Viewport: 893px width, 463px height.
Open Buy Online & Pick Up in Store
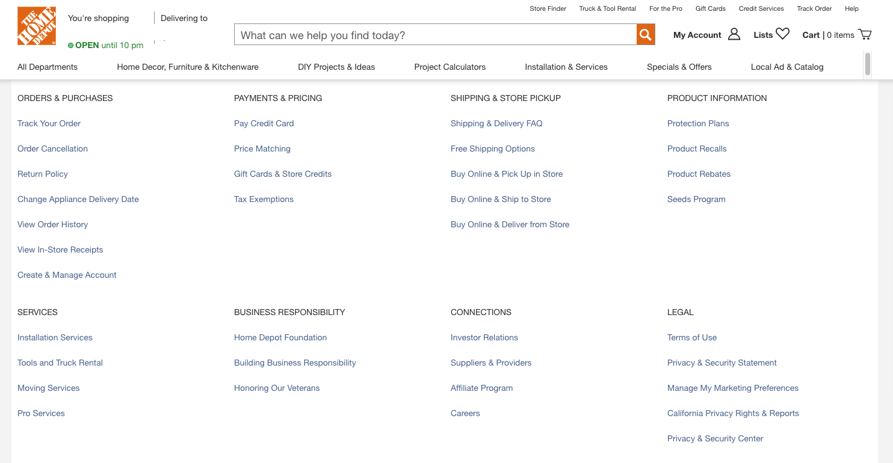(506, 174)
